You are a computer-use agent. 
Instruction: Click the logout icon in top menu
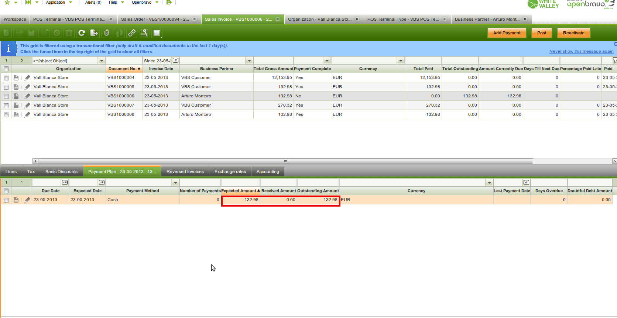(x=169, y=3)
